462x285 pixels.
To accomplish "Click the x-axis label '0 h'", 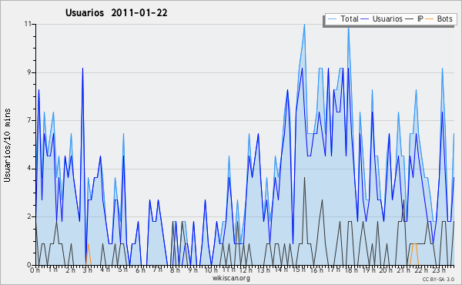I will tap(35, 270).
